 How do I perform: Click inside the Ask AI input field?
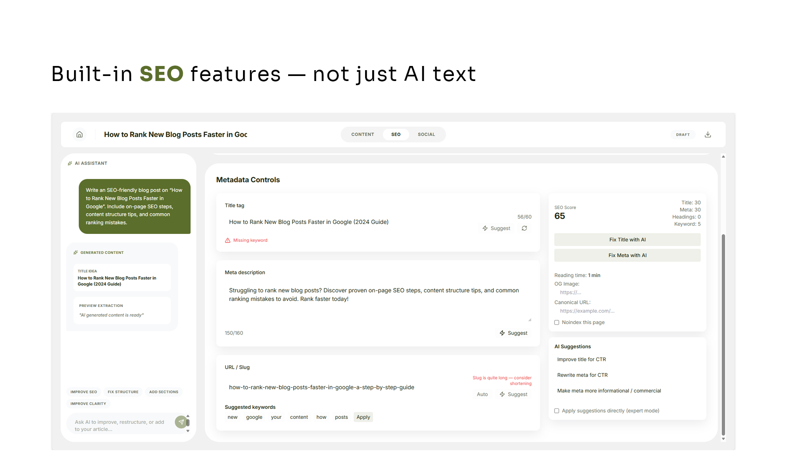click(119, 425)
